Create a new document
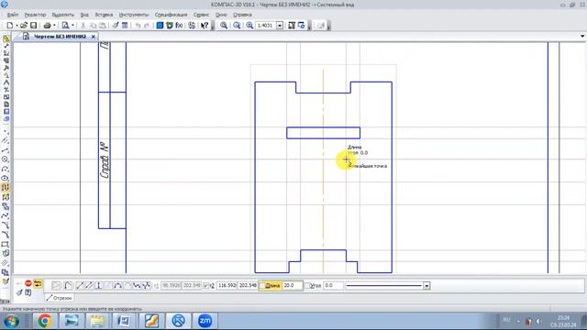This screenshot has width=587, height=330. click(10, 26)
